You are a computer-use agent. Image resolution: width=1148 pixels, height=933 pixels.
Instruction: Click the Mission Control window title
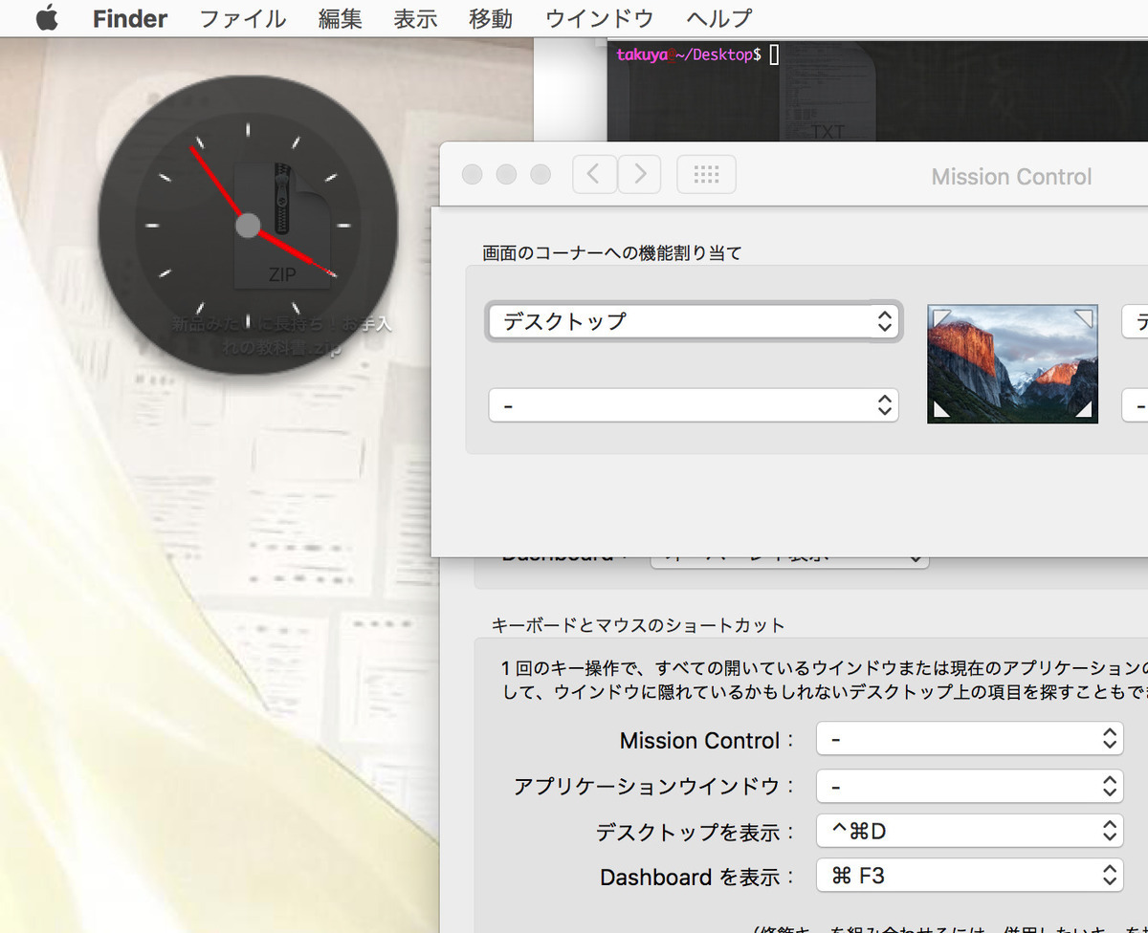click(1011, 177)
